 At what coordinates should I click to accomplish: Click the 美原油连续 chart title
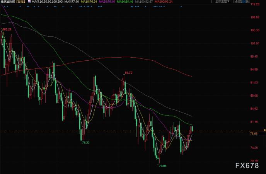click(x=8, y=2)
